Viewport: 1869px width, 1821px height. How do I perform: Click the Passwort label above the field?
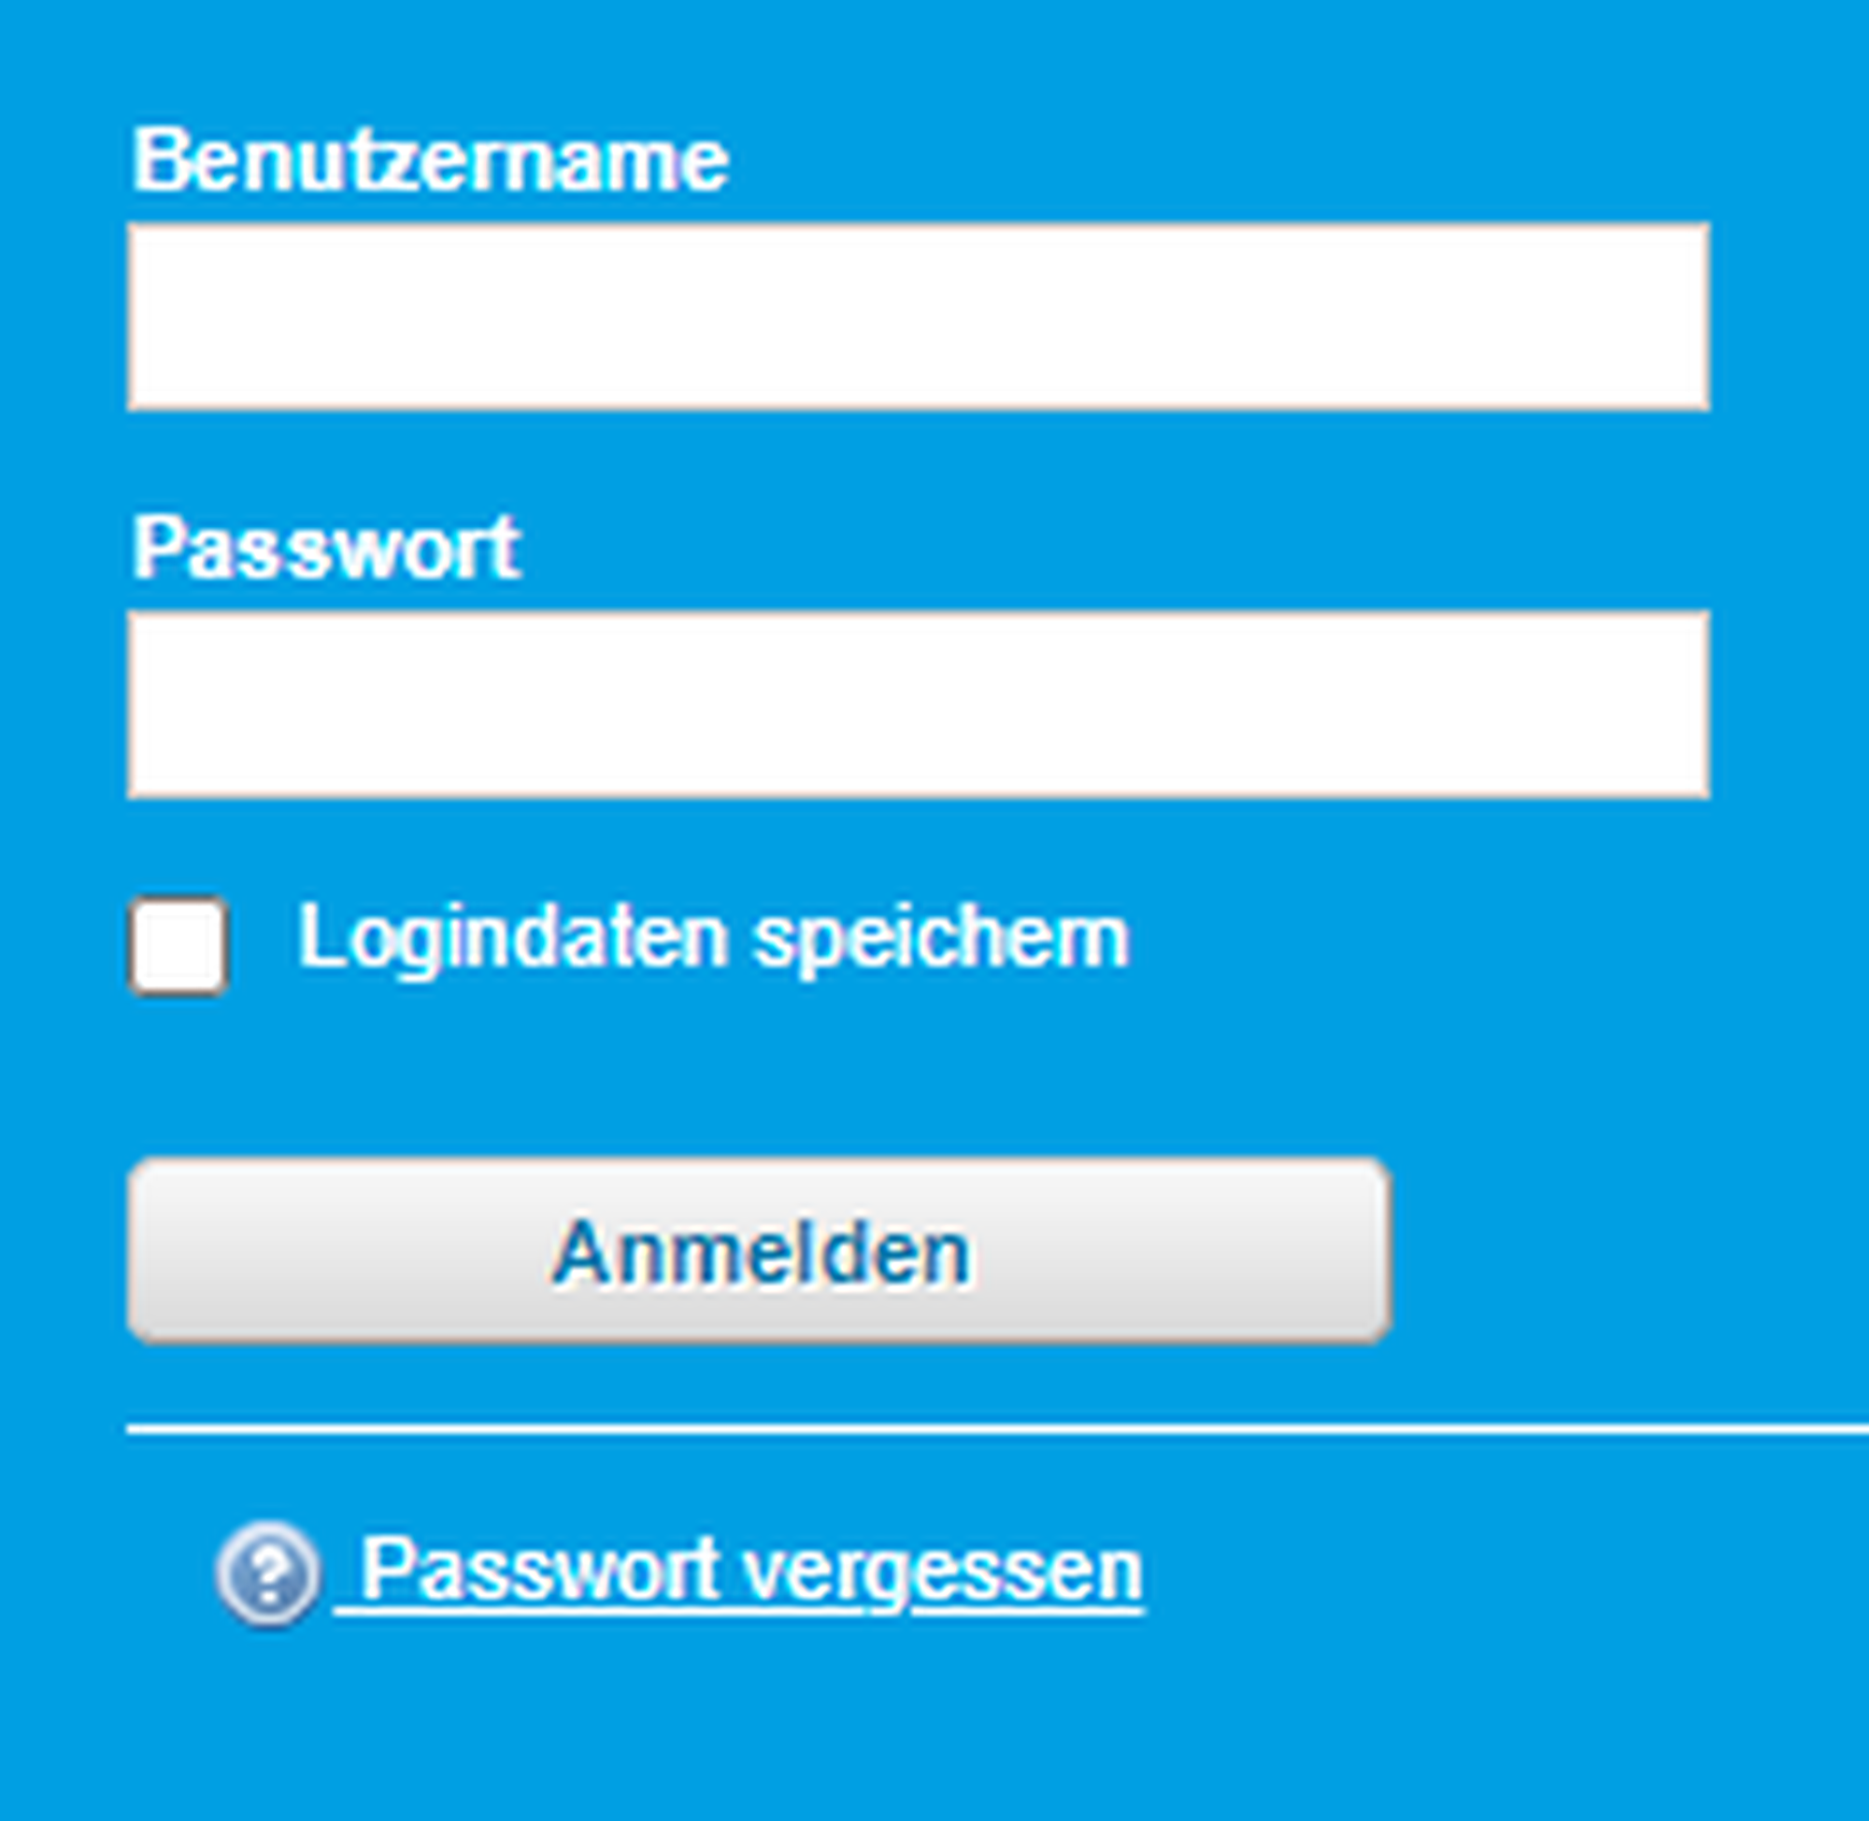(326, 548)
